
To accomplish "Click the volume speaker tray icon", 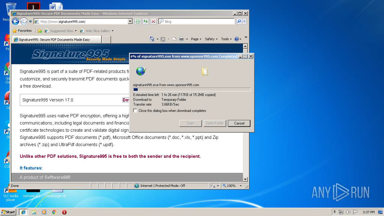I will (x=348, y=212).
